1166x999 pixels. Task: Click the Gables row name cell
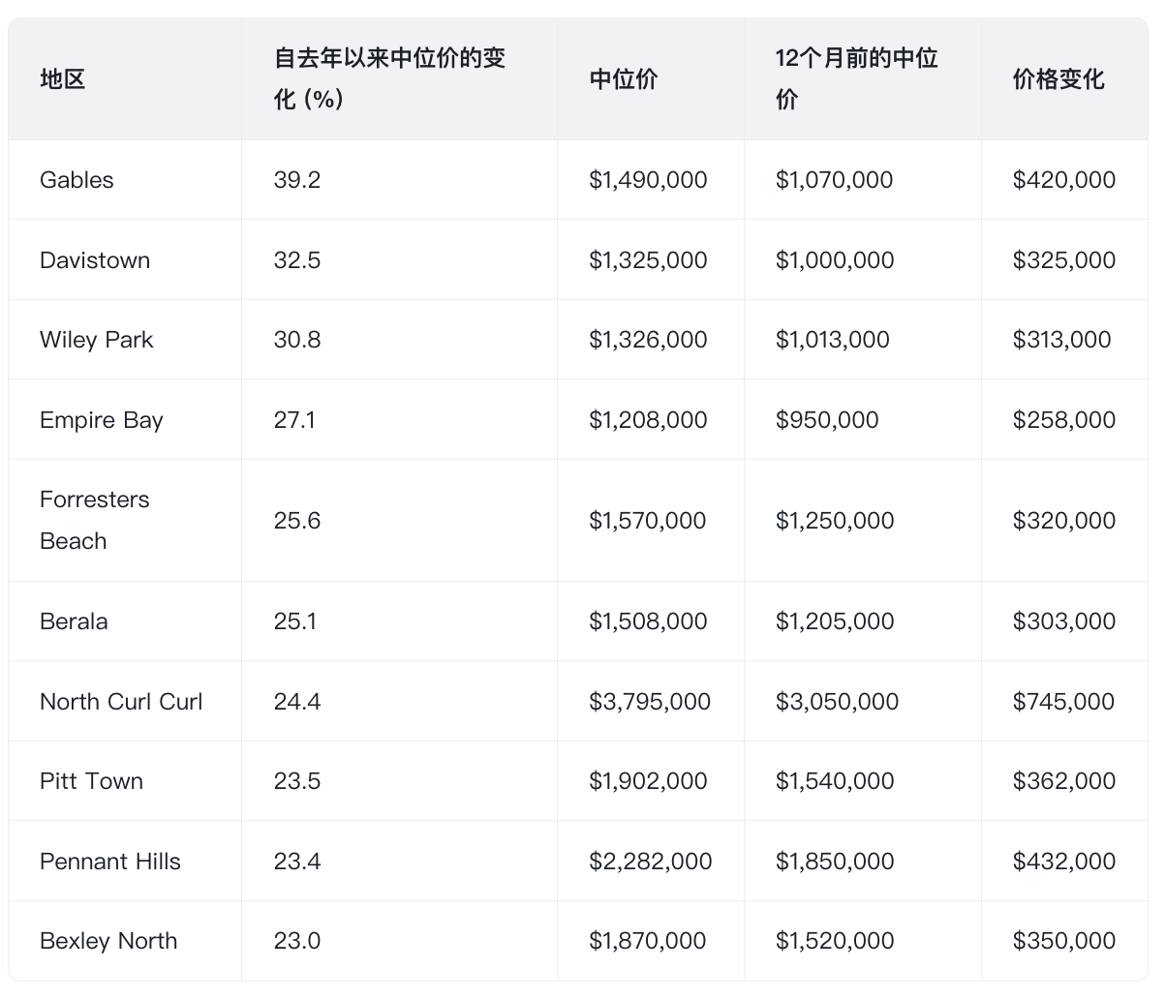pyautogui.click(x=77, y=180)
